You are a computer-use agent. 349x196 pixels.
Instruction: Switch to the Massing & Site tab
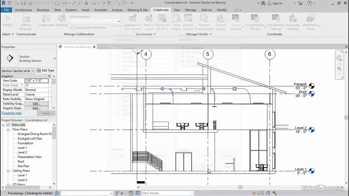point(138,10)
